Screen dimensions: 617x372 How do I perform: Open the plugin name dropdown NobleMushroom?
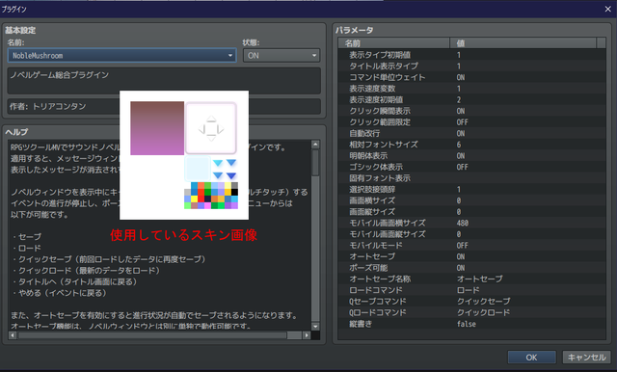tap(122, 56)
